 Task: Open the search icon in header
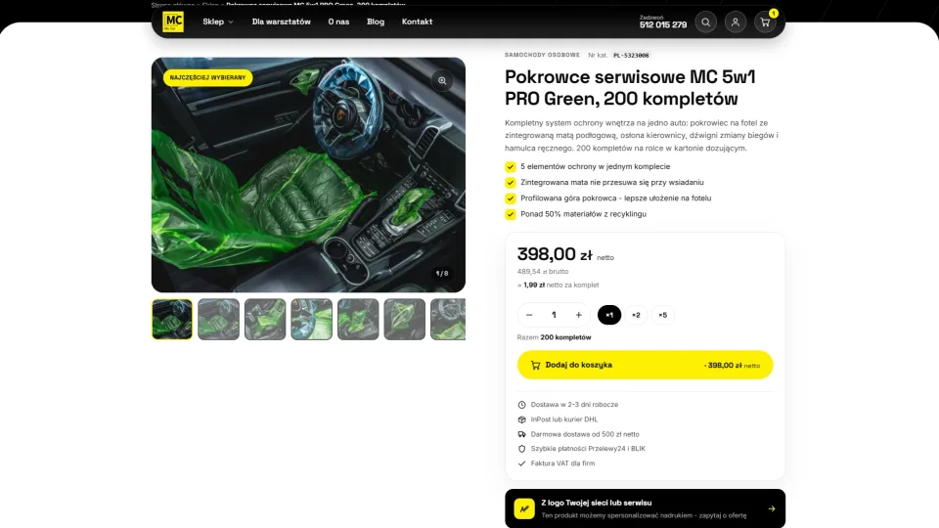pos(706,22)
